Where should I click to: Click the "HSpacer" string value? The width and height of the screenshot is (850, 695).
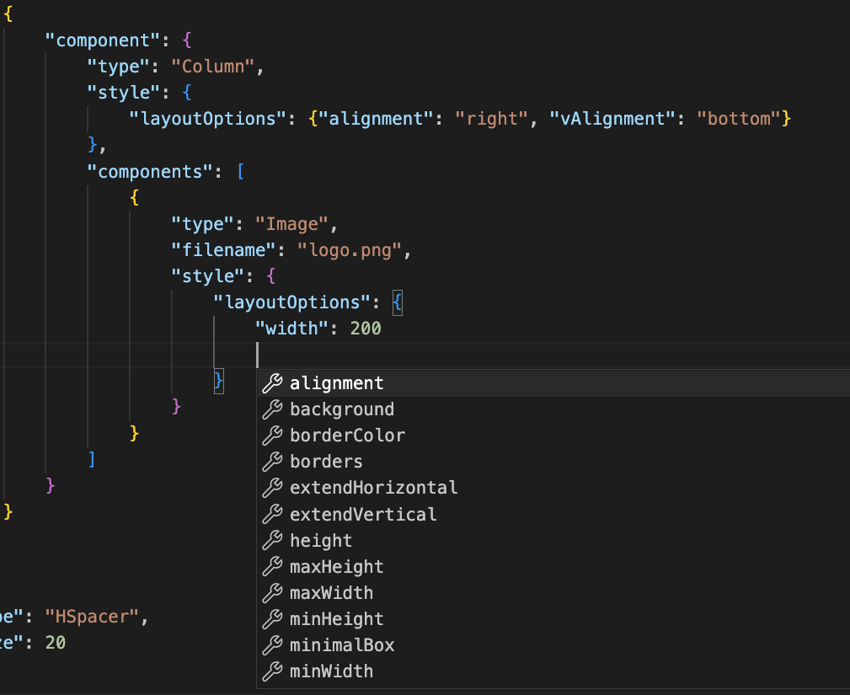click(x=91, y=617)
